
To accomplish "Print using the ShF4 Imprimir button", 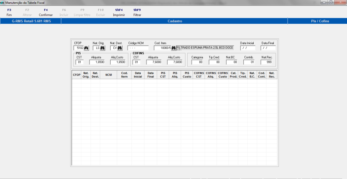I will point(119,12).
